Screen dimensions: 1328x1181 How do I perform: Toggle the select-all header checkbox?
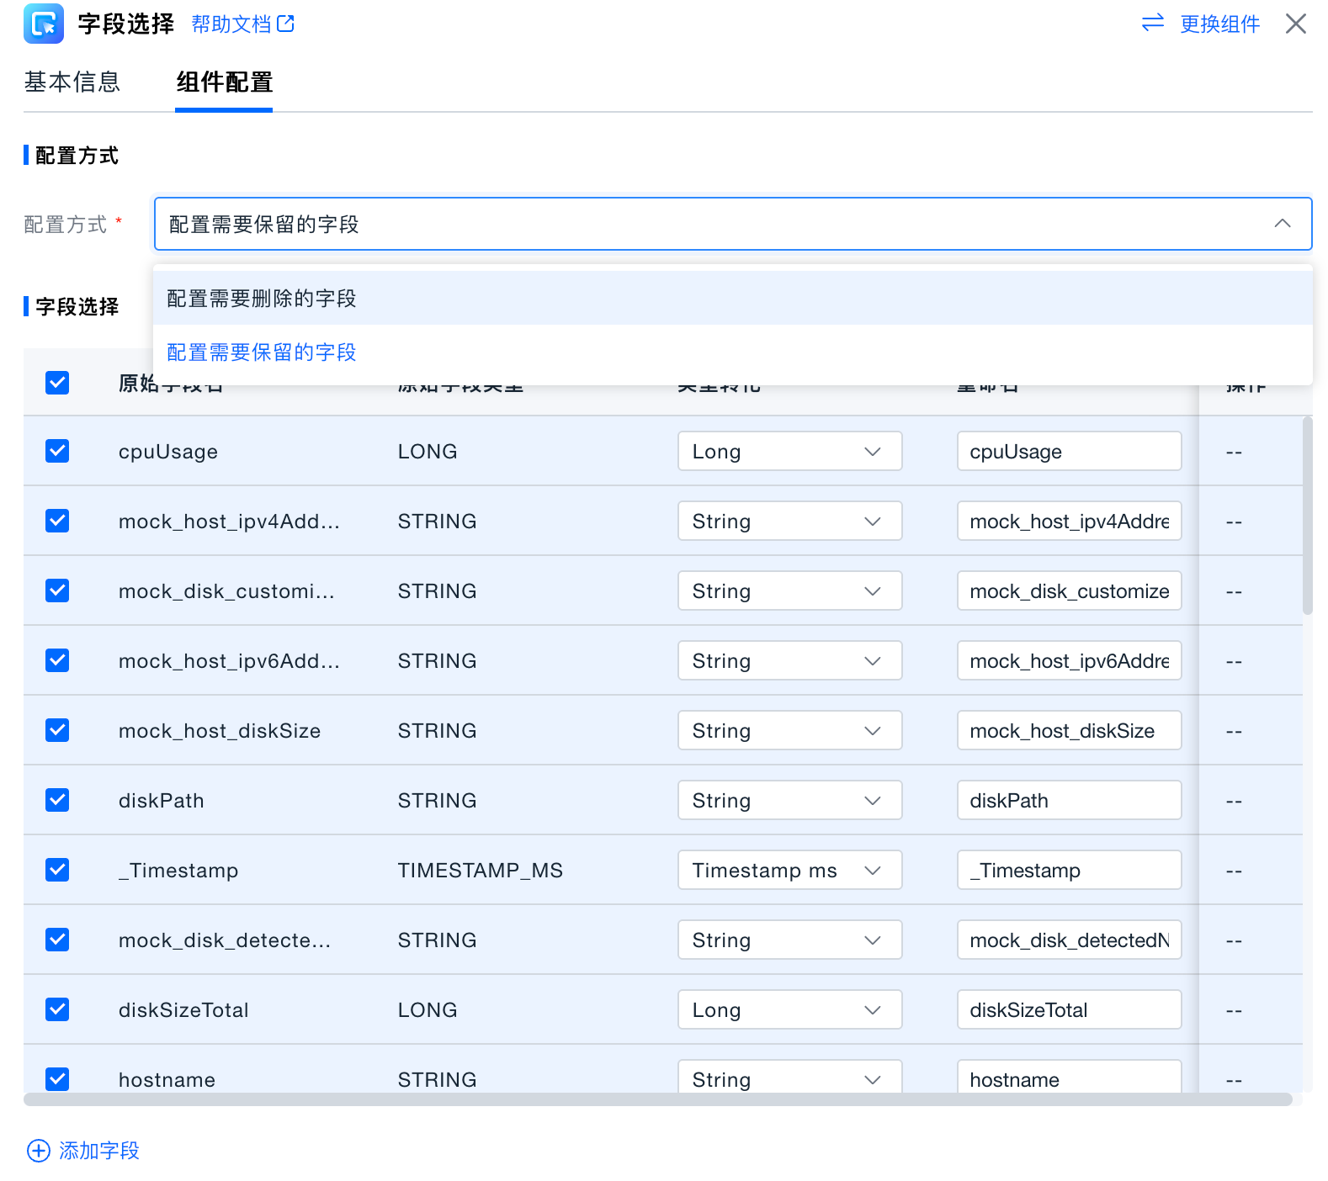tap(57, 383)
